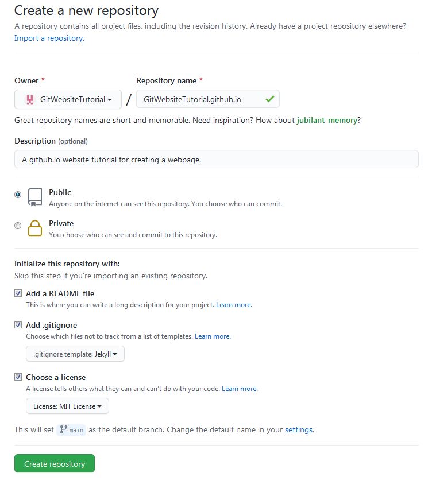Viewport: 432px width, 488px height.
Task: Uncheck the Add a README file checkbox
Action: tap(18, 293)
